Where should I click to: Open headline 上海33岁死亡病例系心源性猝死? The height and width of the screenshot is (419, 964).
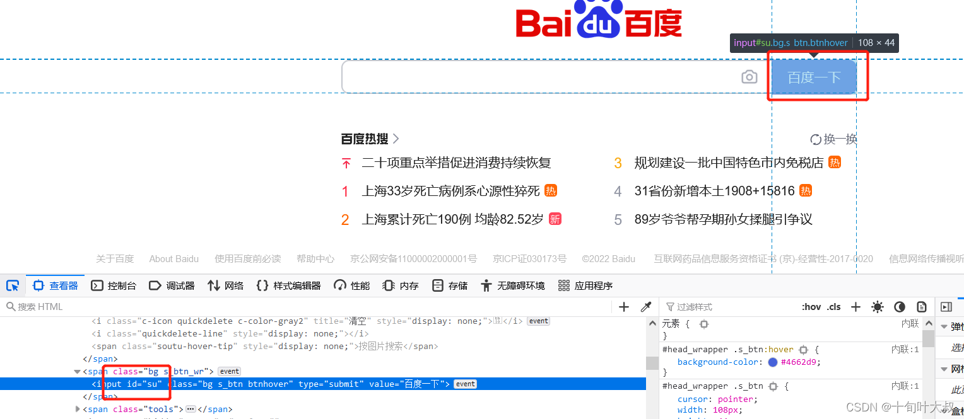coord(450,191)
